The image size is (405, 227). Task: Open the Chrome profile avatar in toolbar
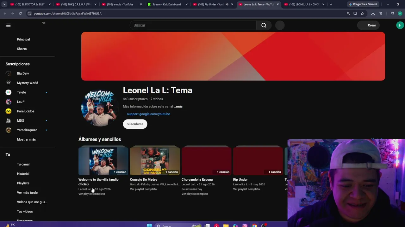[400, 14]
